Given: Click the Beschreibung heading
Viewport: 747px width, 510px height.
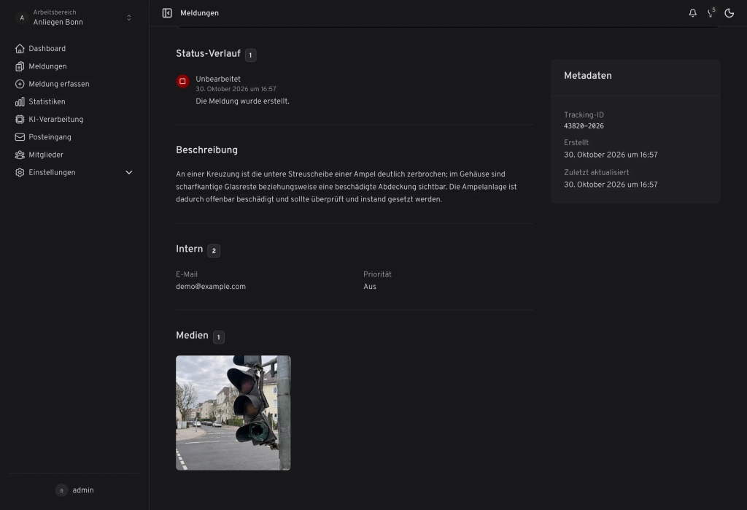Looking at the screenshot, I should 206,150.
